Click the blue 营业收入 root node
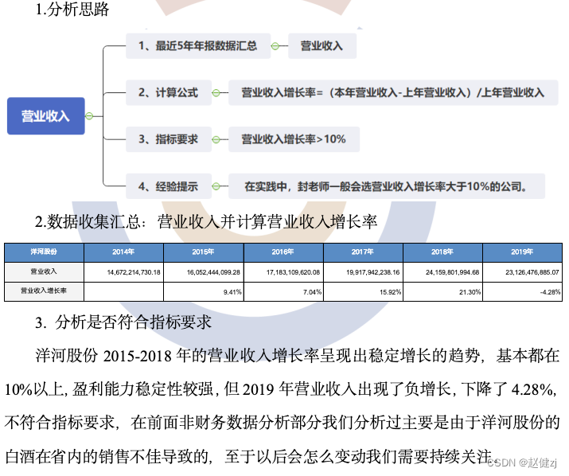 point(46,116)
